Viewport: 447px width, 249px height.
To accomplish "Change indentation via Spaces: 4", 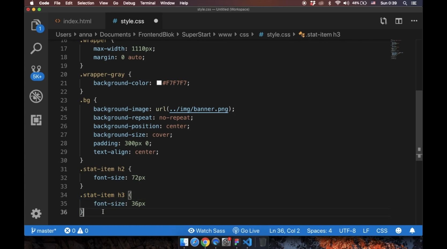I will click(x=319, y=231).
